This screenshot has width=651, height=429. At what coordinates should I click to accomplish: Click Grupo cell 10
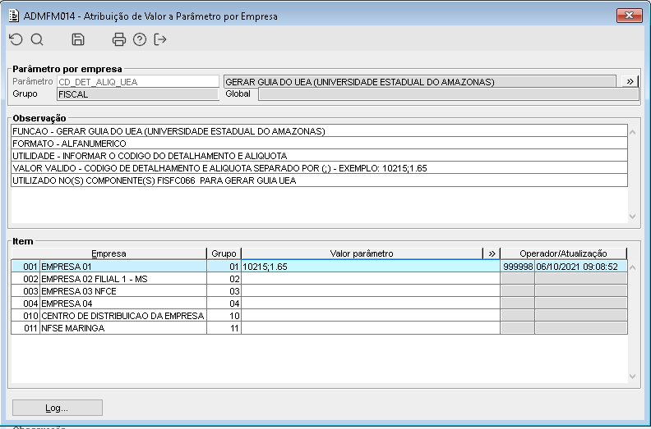point(224,316)
